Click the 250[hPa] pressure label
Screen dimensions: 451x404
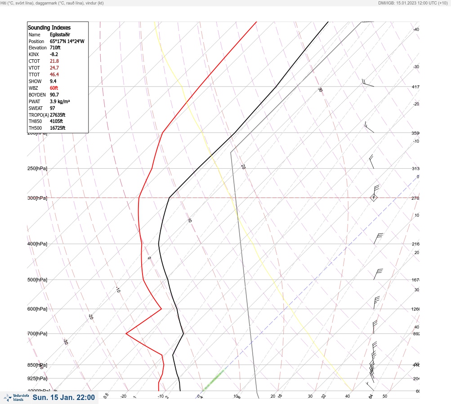[37, 168]
